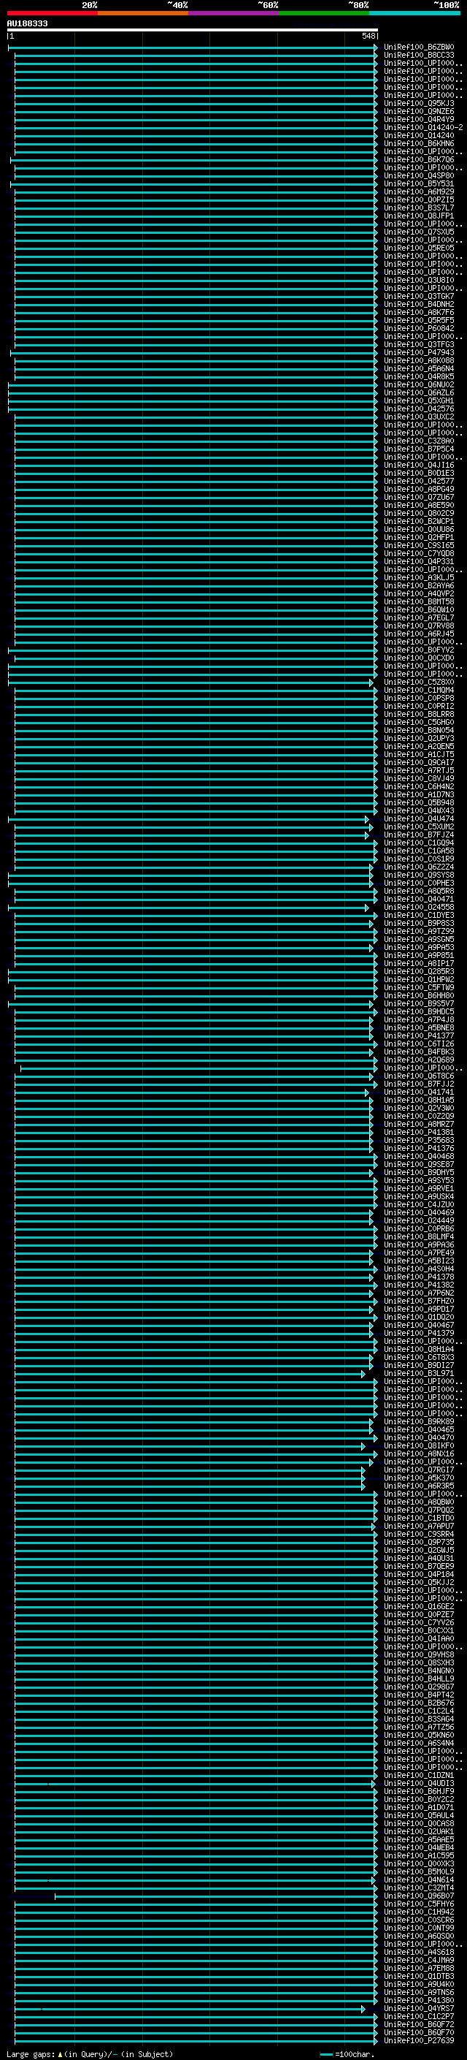Click the UniRef100_C3Z8A0 label

[x=418, y=441]
